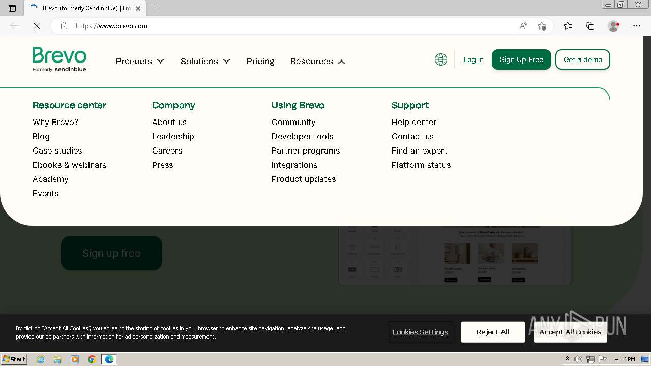Viewport: 651px width, 366px height.
Task: Open the volume tray icon
Action: (578, 359)
